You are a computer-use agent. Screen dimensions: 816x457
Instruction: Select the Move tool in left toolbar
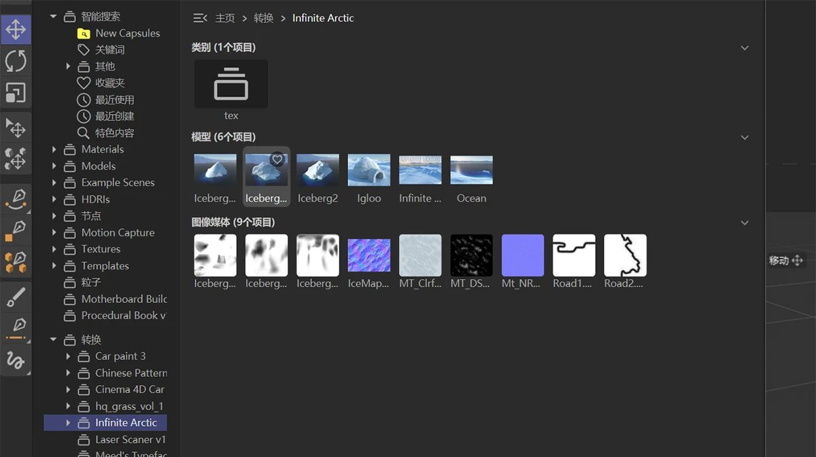click(16, 29)
